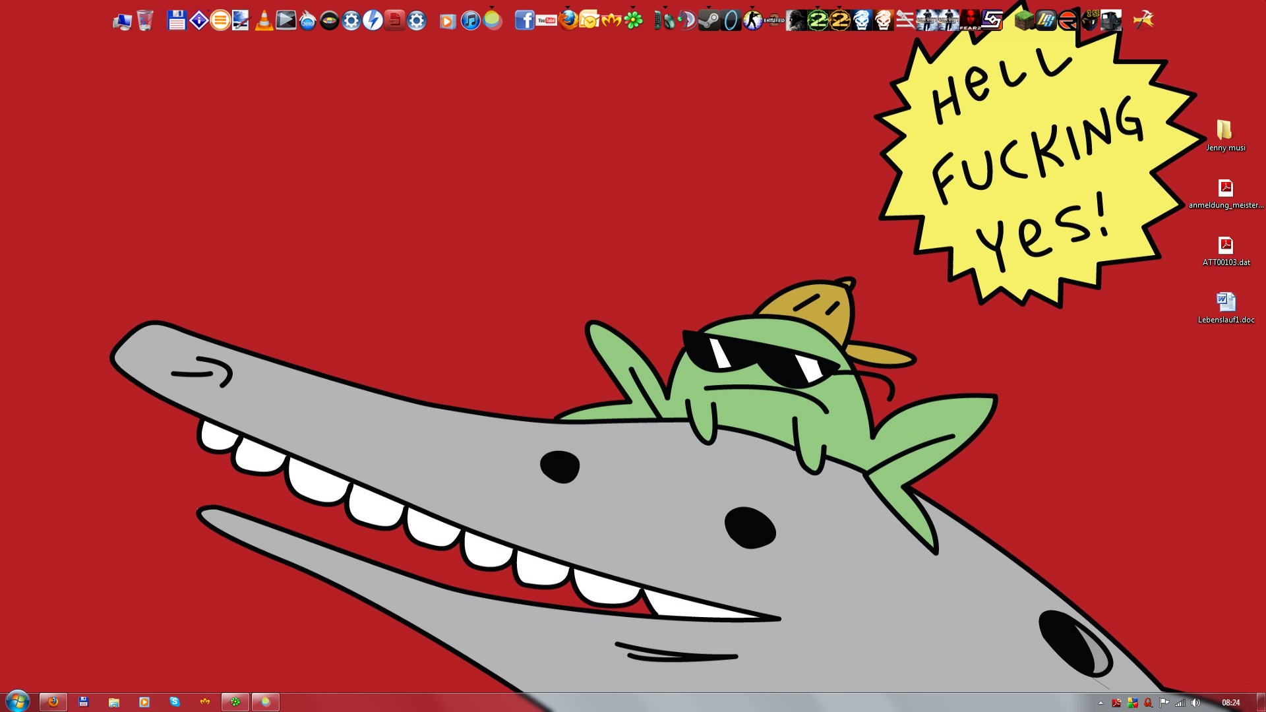Screen dimensions: 1266x712
Task: Open Recycle Bin in the dock
Action: point(145,20)
